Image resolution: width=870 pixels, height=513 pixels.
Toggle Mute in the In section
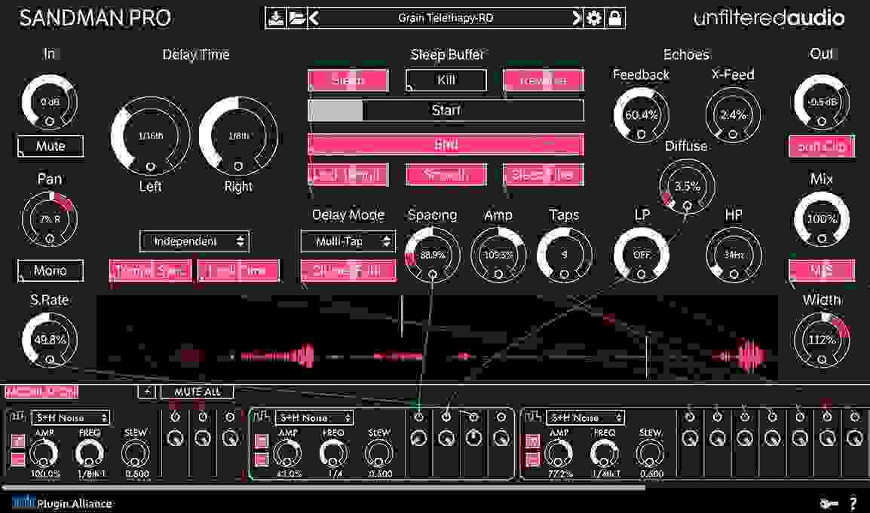50,146
